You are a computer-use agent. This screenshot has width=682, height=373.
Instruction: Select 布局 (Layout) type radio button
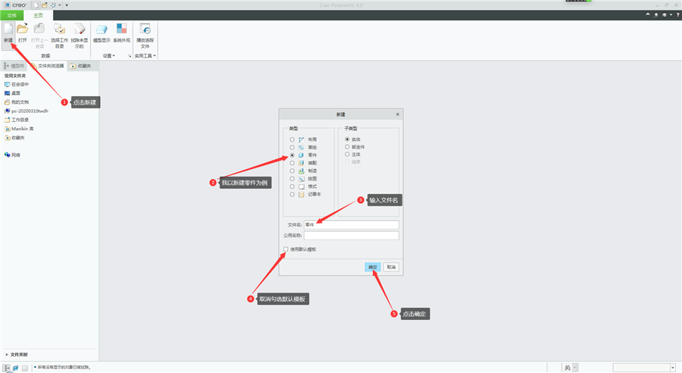coord(292,139)
